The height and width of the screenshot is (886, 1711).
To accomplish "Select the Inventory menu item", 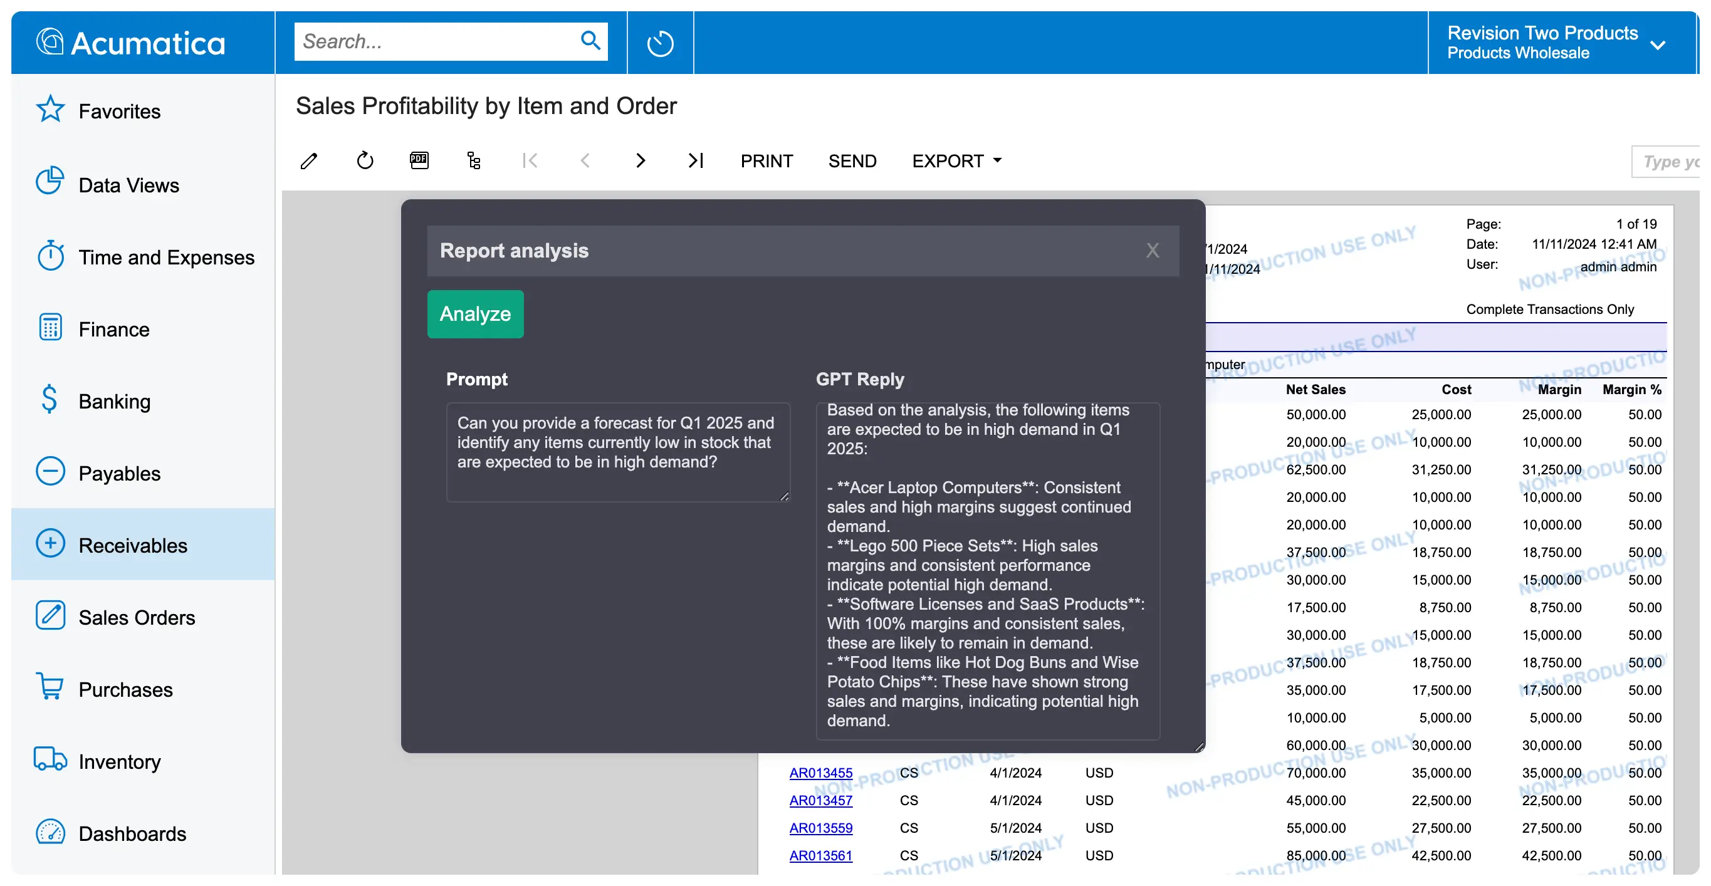I will (x=120, y=761).
